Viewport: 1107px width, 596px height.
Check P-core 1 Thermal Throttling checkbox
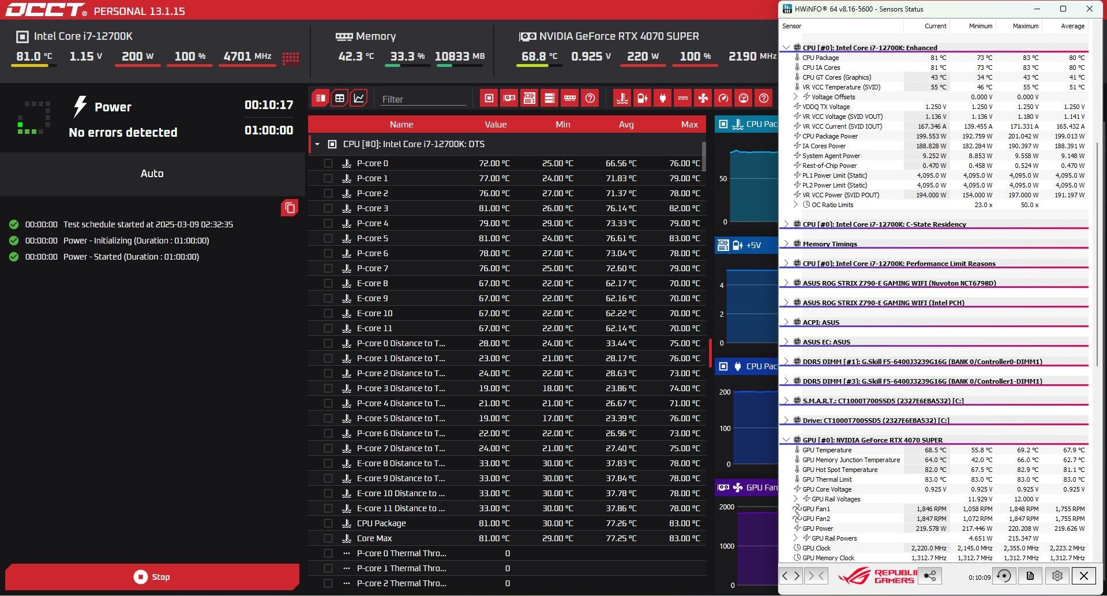pyautogui.click(x=328, y=568)
